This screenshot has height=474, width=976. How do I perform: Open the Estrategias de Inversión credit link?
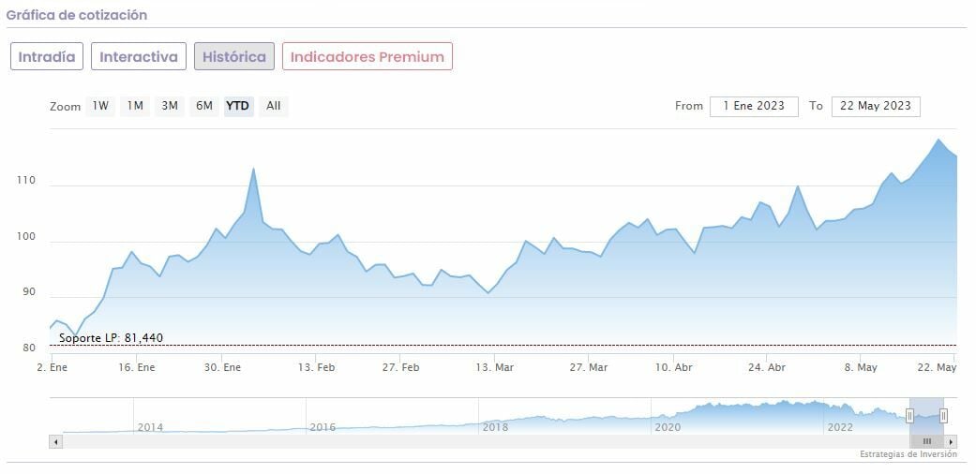pos(908,454)
